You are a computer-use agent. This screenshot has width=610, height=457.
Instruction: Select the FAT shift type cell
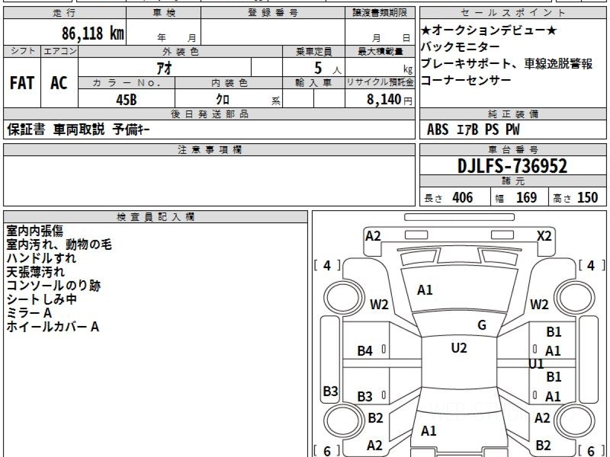22,83
